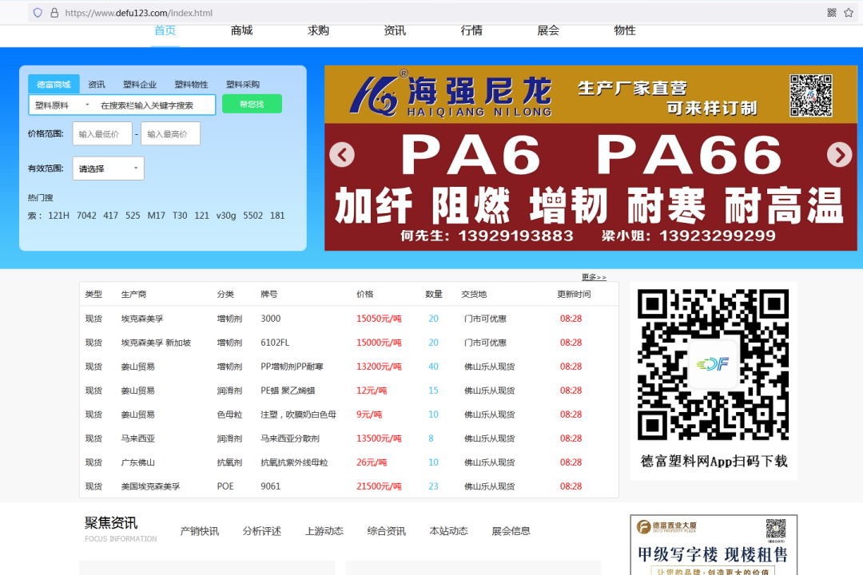Click the next banner arrow
The image size is (863, 575).
tap(839, 155)
